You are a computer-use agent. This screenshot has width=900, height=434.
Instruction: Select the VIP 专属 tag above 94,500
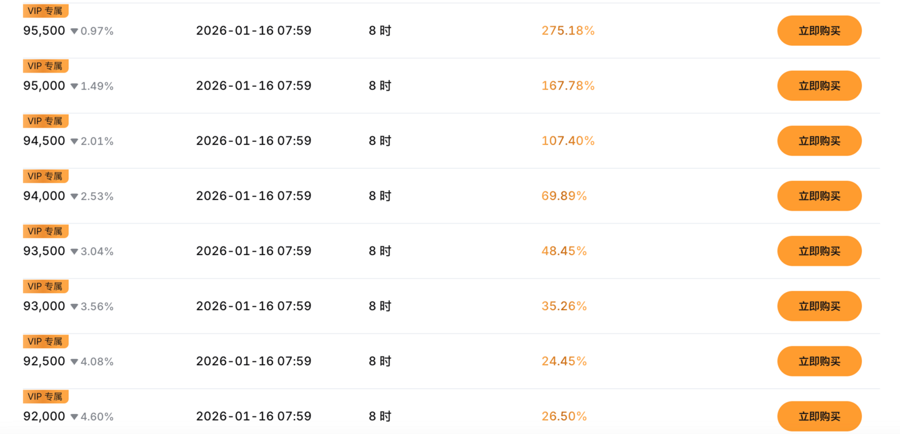[x=45, y=121]
